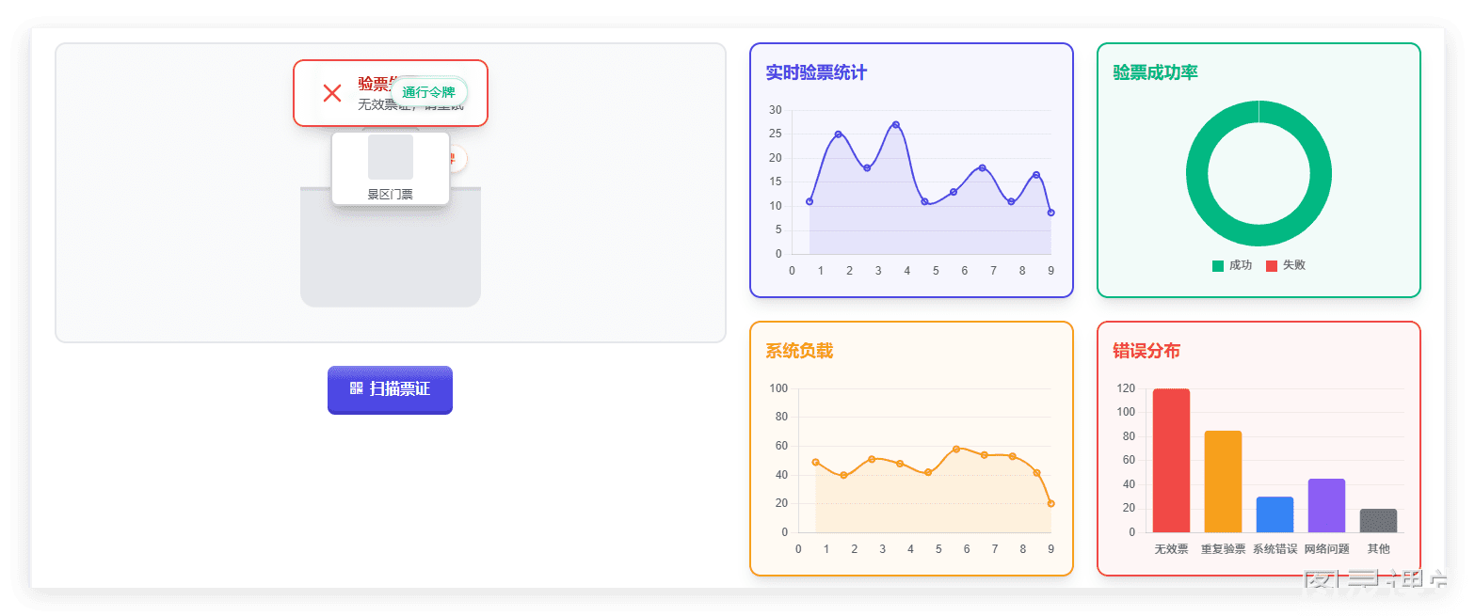Click the blue 系统错误 bar
This screenshot has width=1475, height=616.
click(1275, 514)
